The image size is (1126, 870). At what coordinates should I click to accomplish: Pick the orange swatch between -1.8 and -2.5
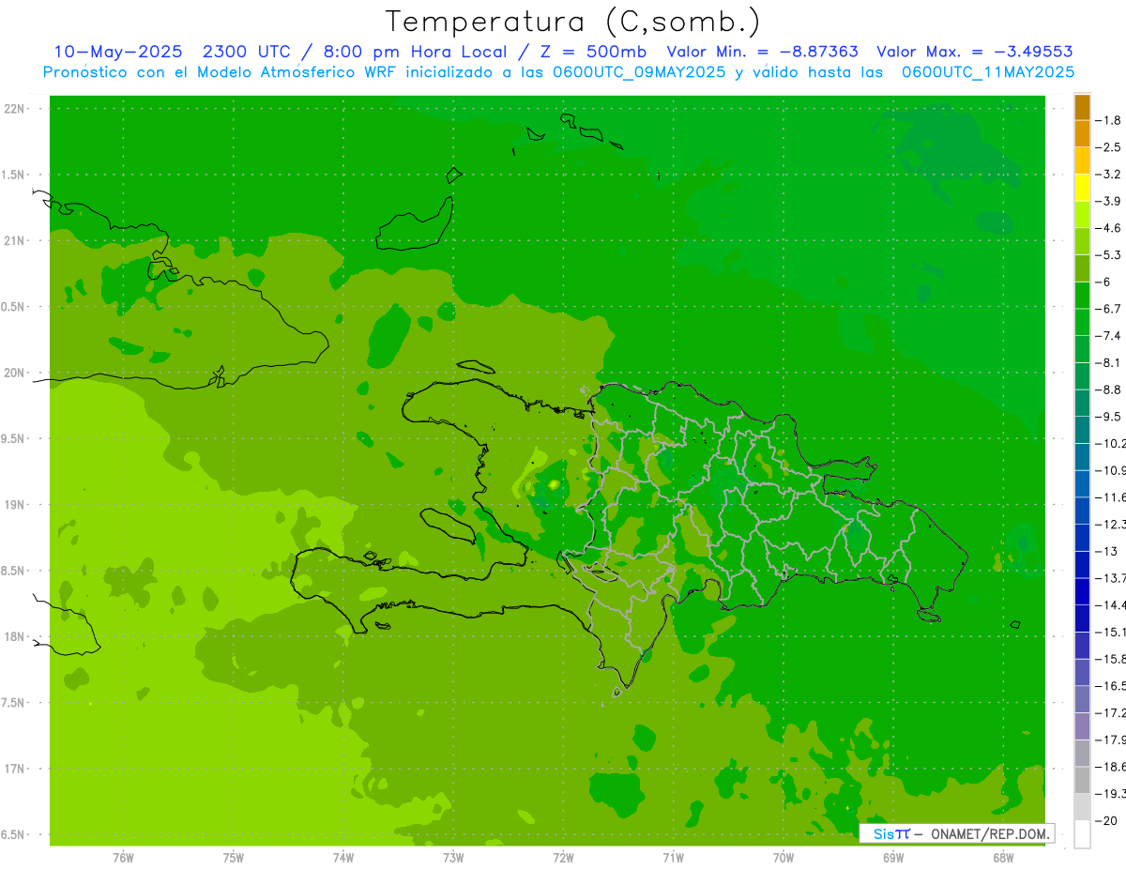tap(1082, 133)
